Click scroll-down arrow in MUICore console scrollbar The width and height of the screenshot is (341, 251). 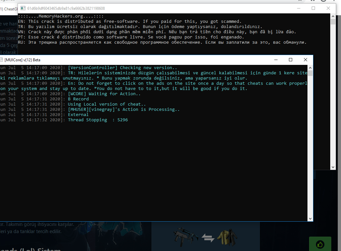click(310, 218)
